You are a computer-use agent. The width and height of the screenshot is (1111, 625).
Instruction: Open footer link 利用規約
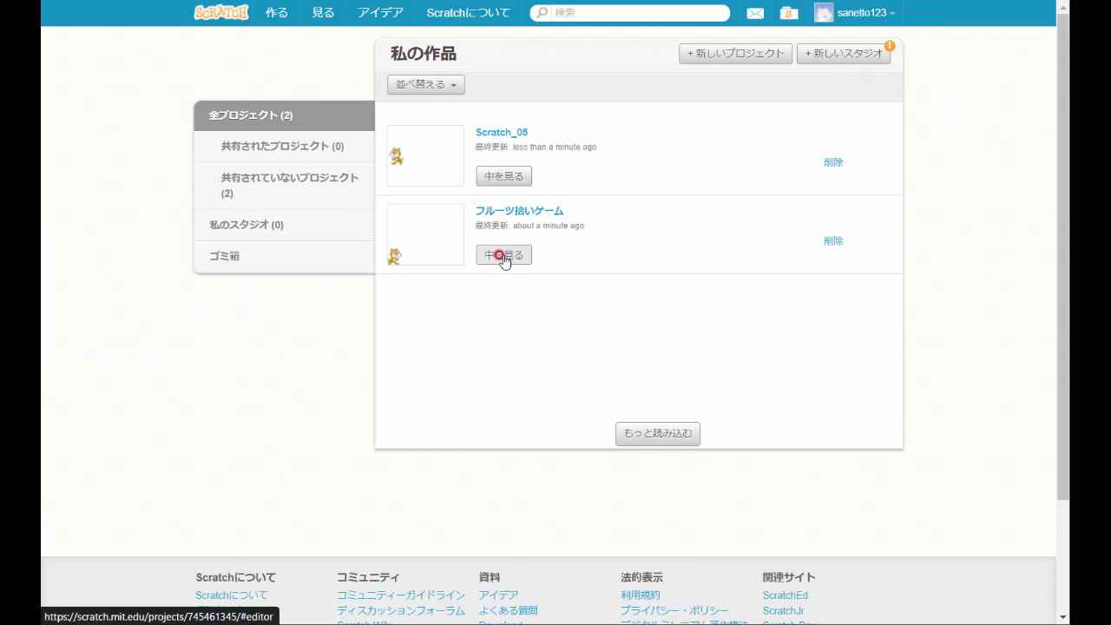coord(640,595)
